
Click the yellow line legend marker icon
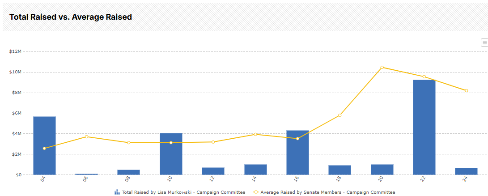[x=255, y=192]
